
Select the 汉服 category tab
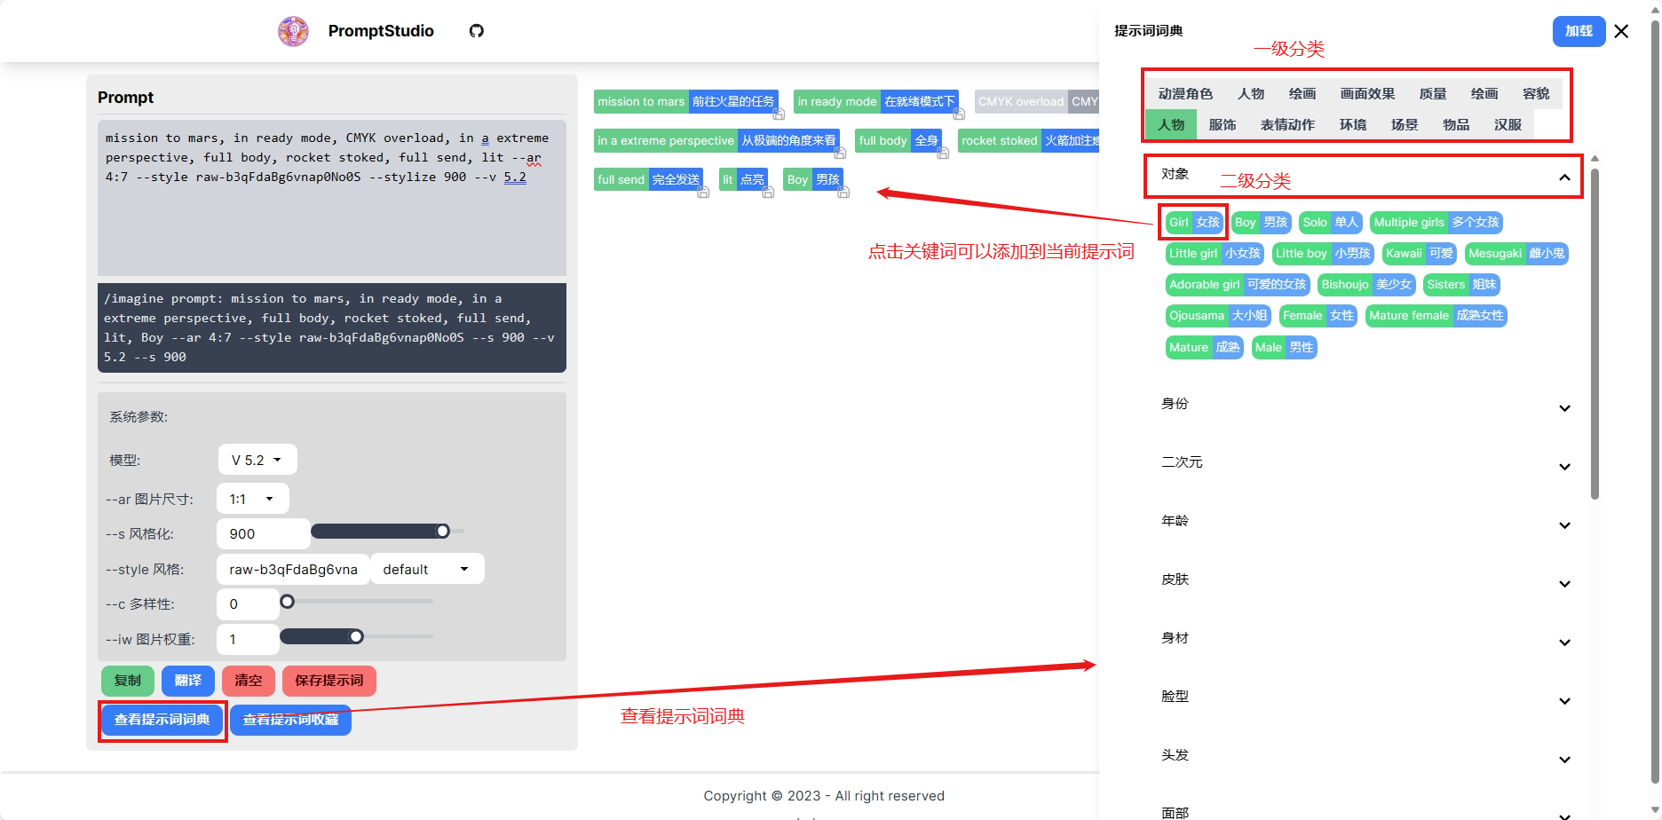pos(1508,125)
